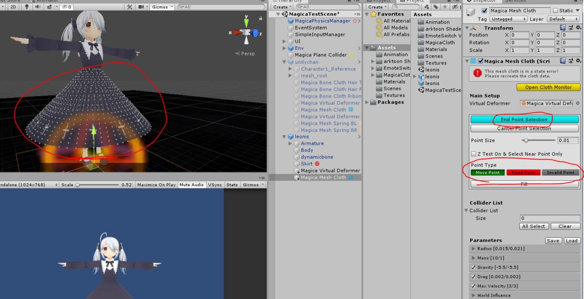Collapse the Transform component
584x299 pixels.
466,28
